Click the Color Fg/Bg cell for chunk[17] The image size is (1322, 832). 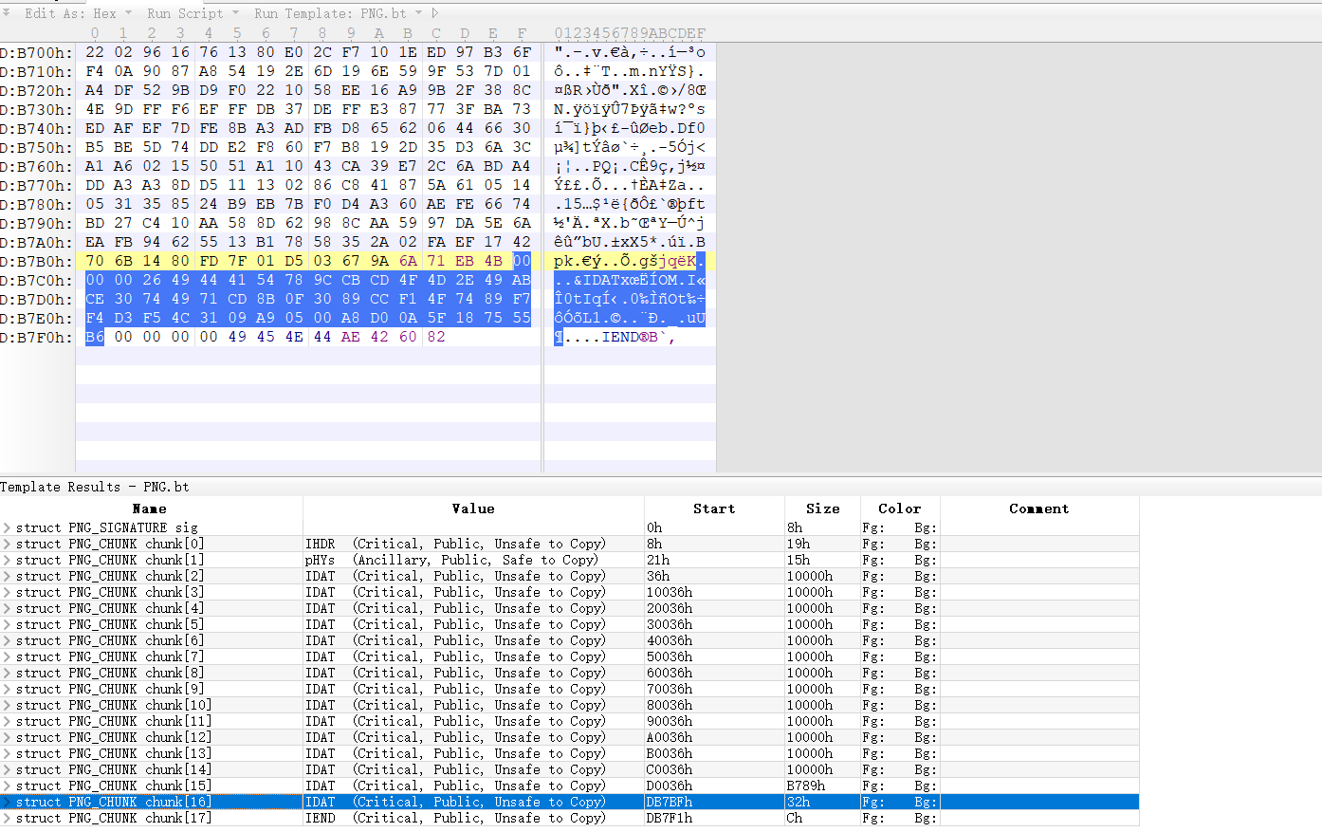tap(899, 819)
